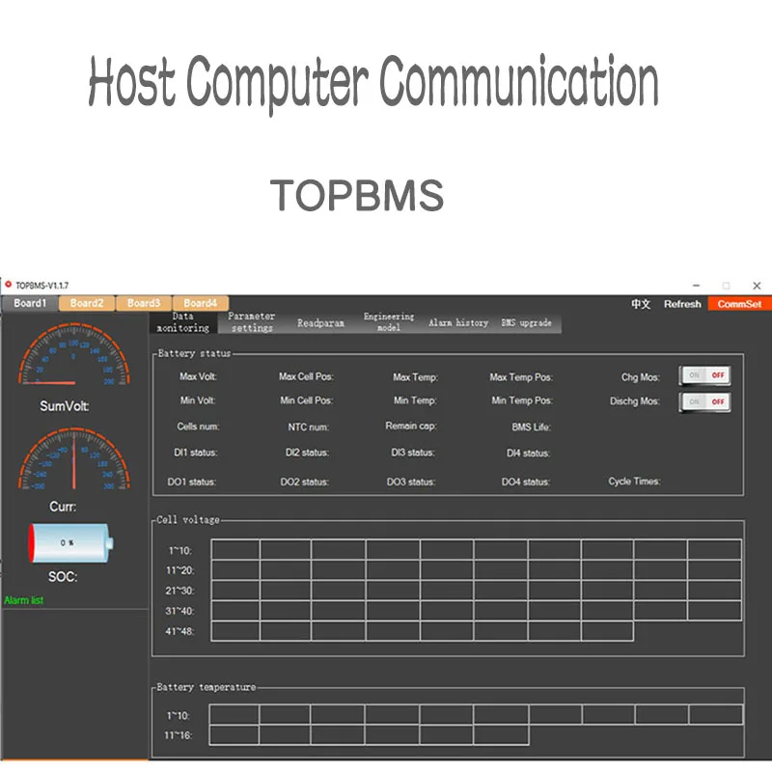The height and width of the screenshot is (772, 772).
Task: Click the SOC battery icon
Action: tap(71, 542)
